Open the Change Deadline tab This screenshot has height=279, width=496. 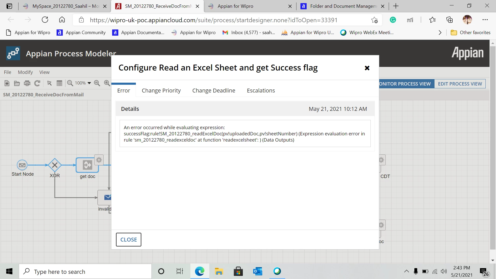coord(214,91)
